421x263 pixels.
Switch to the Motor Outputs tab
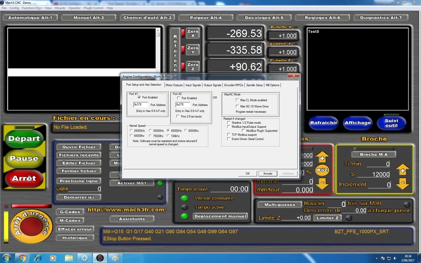(x=174, y=85)
